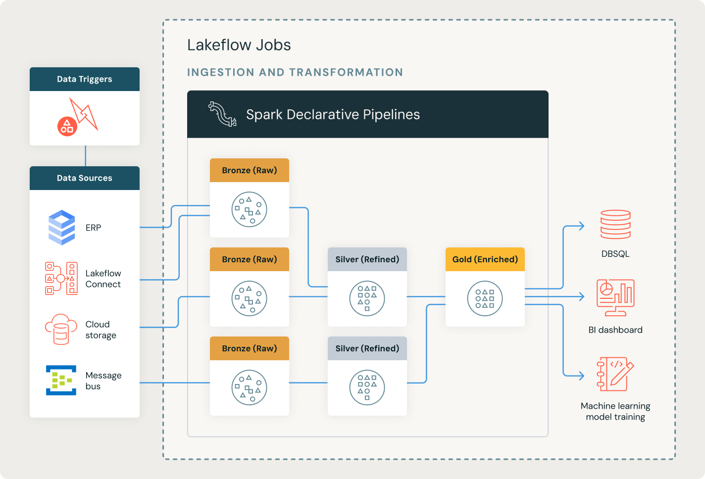Click the lowest Bronze (Raw) card's shapes icon
This screenshot has height=479, width=705.
(250, 387)
